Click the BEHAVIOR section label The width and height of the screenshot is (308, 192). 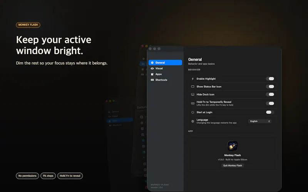point(194,70)
